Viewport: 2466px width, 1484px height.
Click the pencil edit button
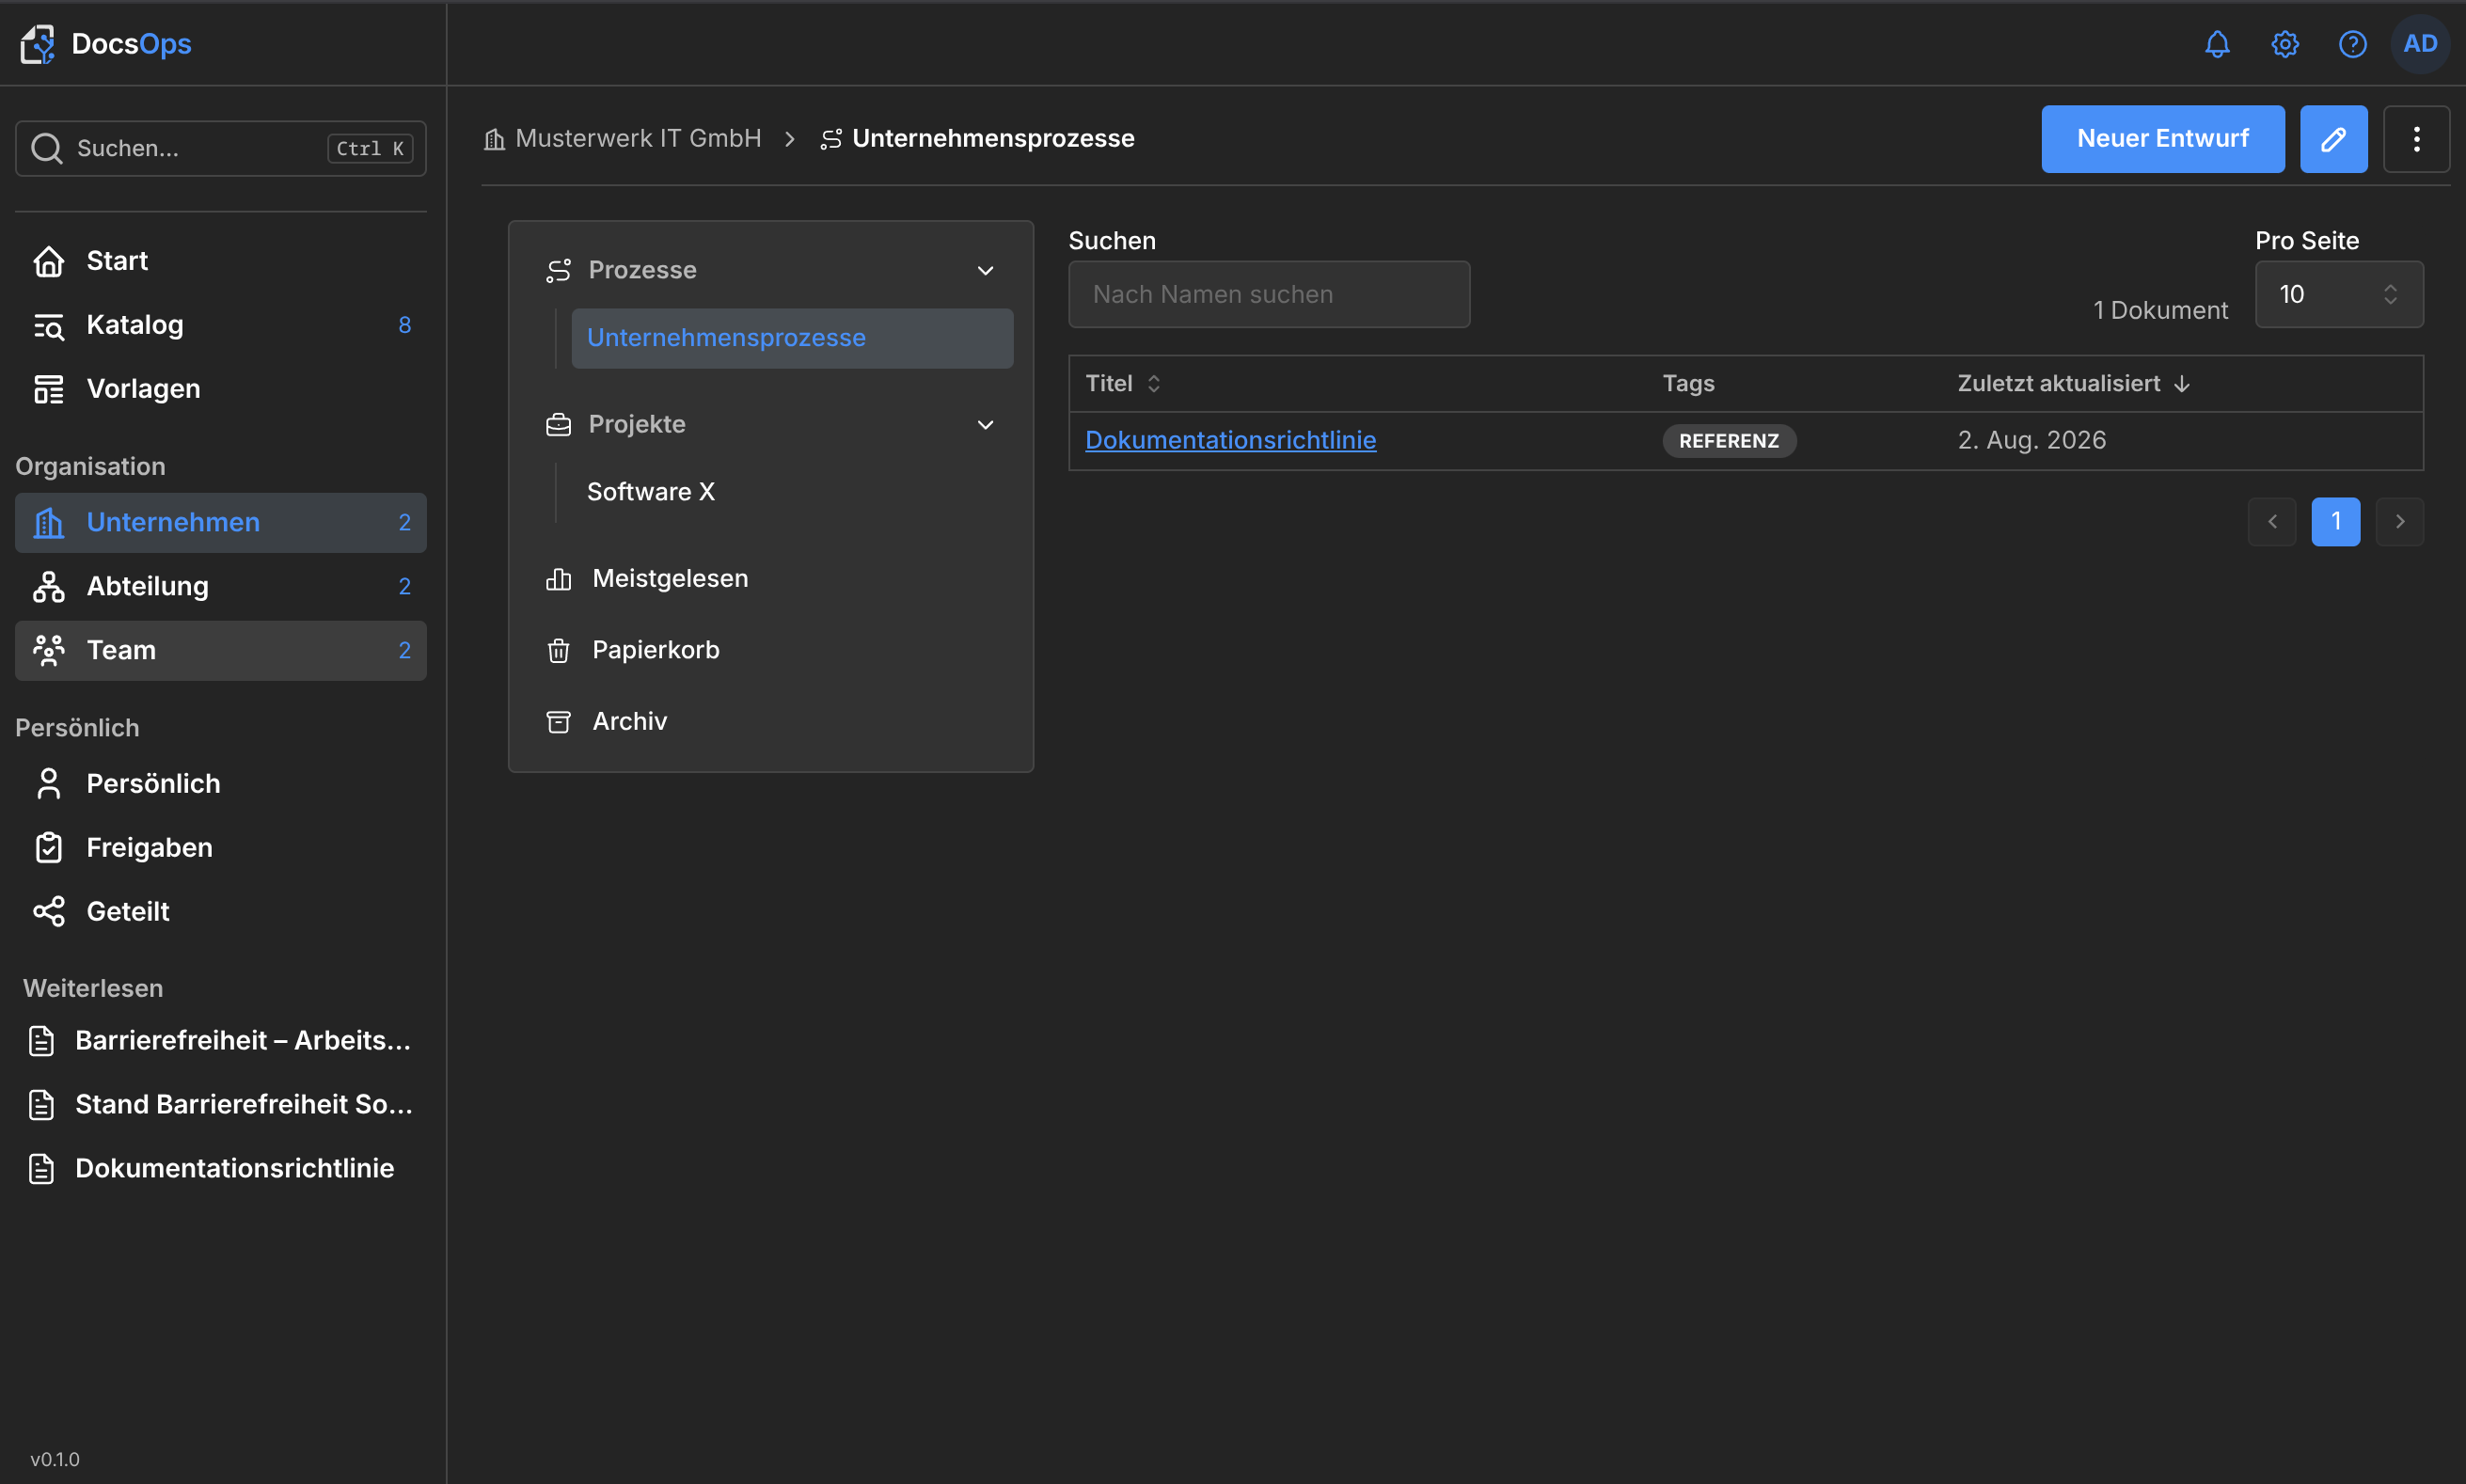tap(2333, 139)
